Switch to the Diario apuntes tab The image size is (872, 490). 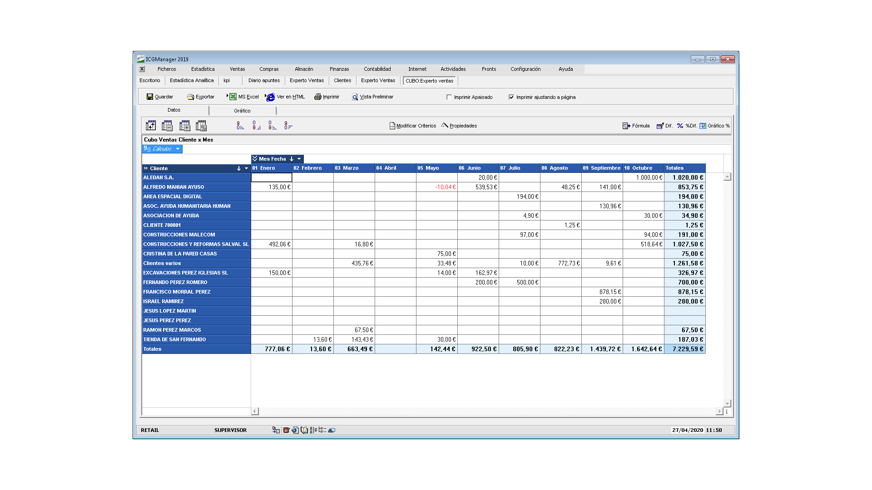point(264,80)
